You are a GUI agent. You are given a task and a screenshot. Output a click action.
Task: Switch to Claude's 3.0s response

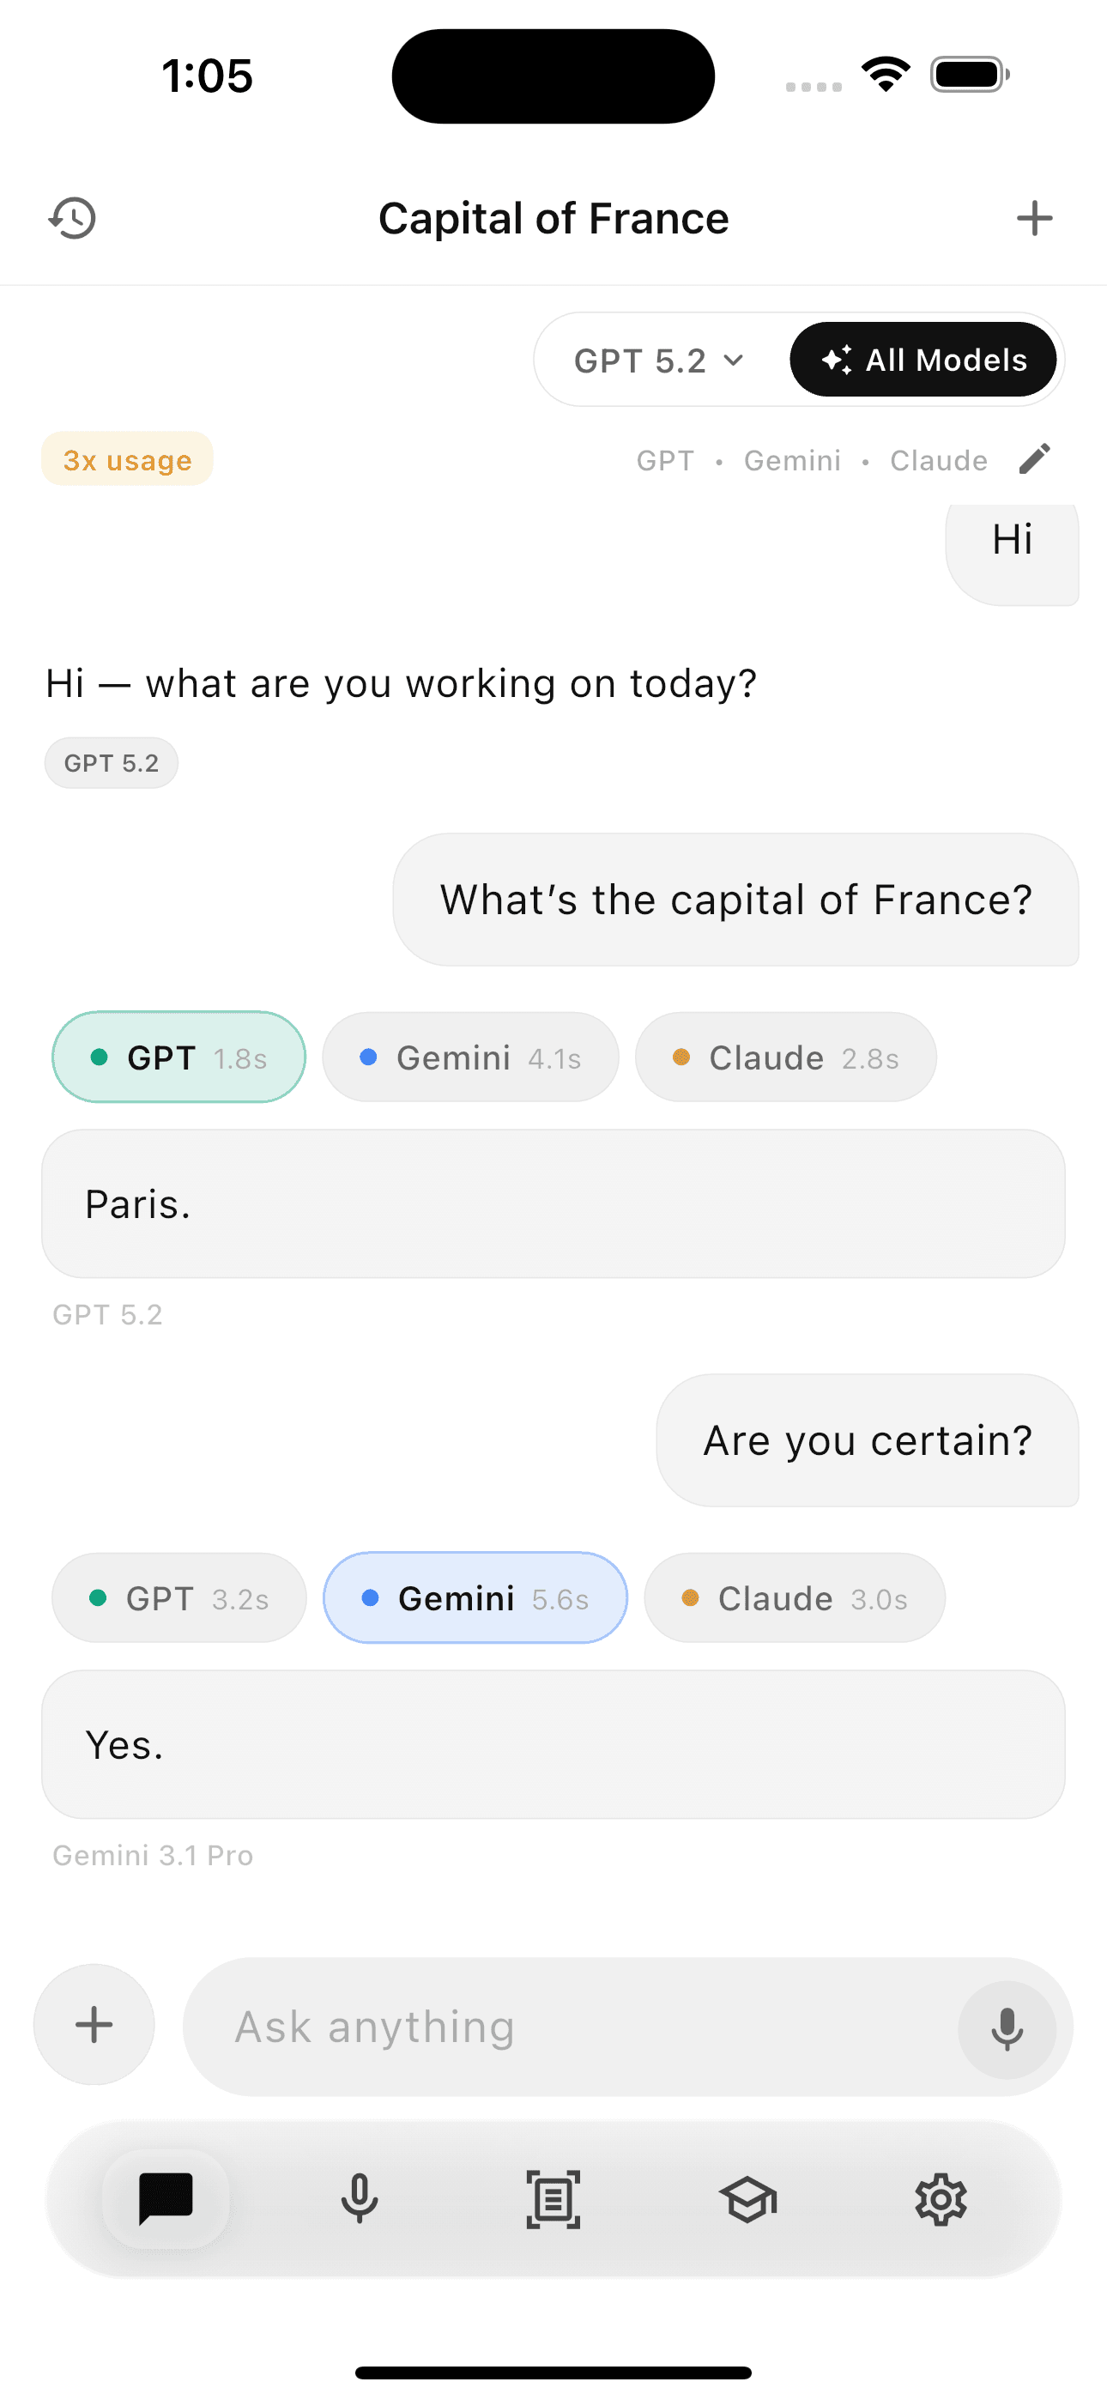pyautogui.click(x=794, y=1597)
